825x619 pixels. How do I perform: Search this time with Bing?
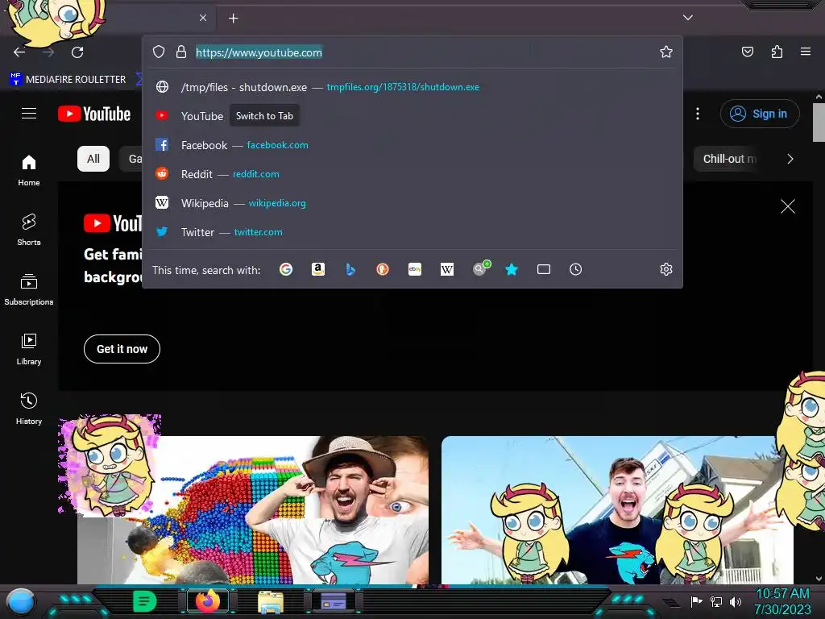point(350,269)
